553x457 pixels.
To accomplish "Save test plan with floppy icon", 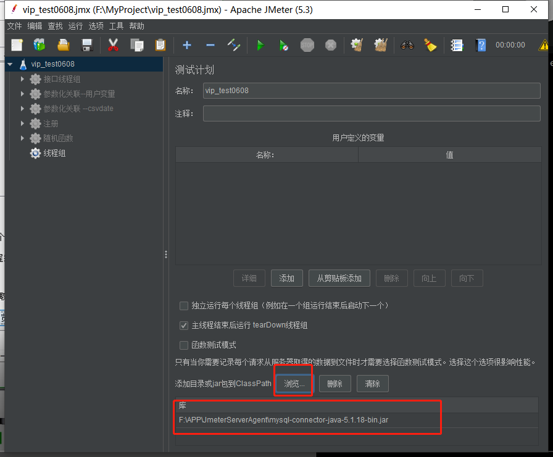I will [87, 45].
